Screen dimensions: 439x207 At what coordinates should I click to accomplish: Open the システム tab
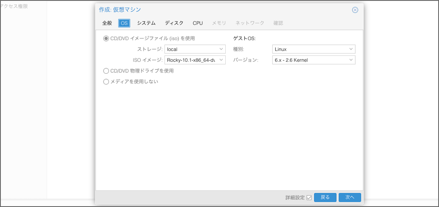tap(146, 23)
